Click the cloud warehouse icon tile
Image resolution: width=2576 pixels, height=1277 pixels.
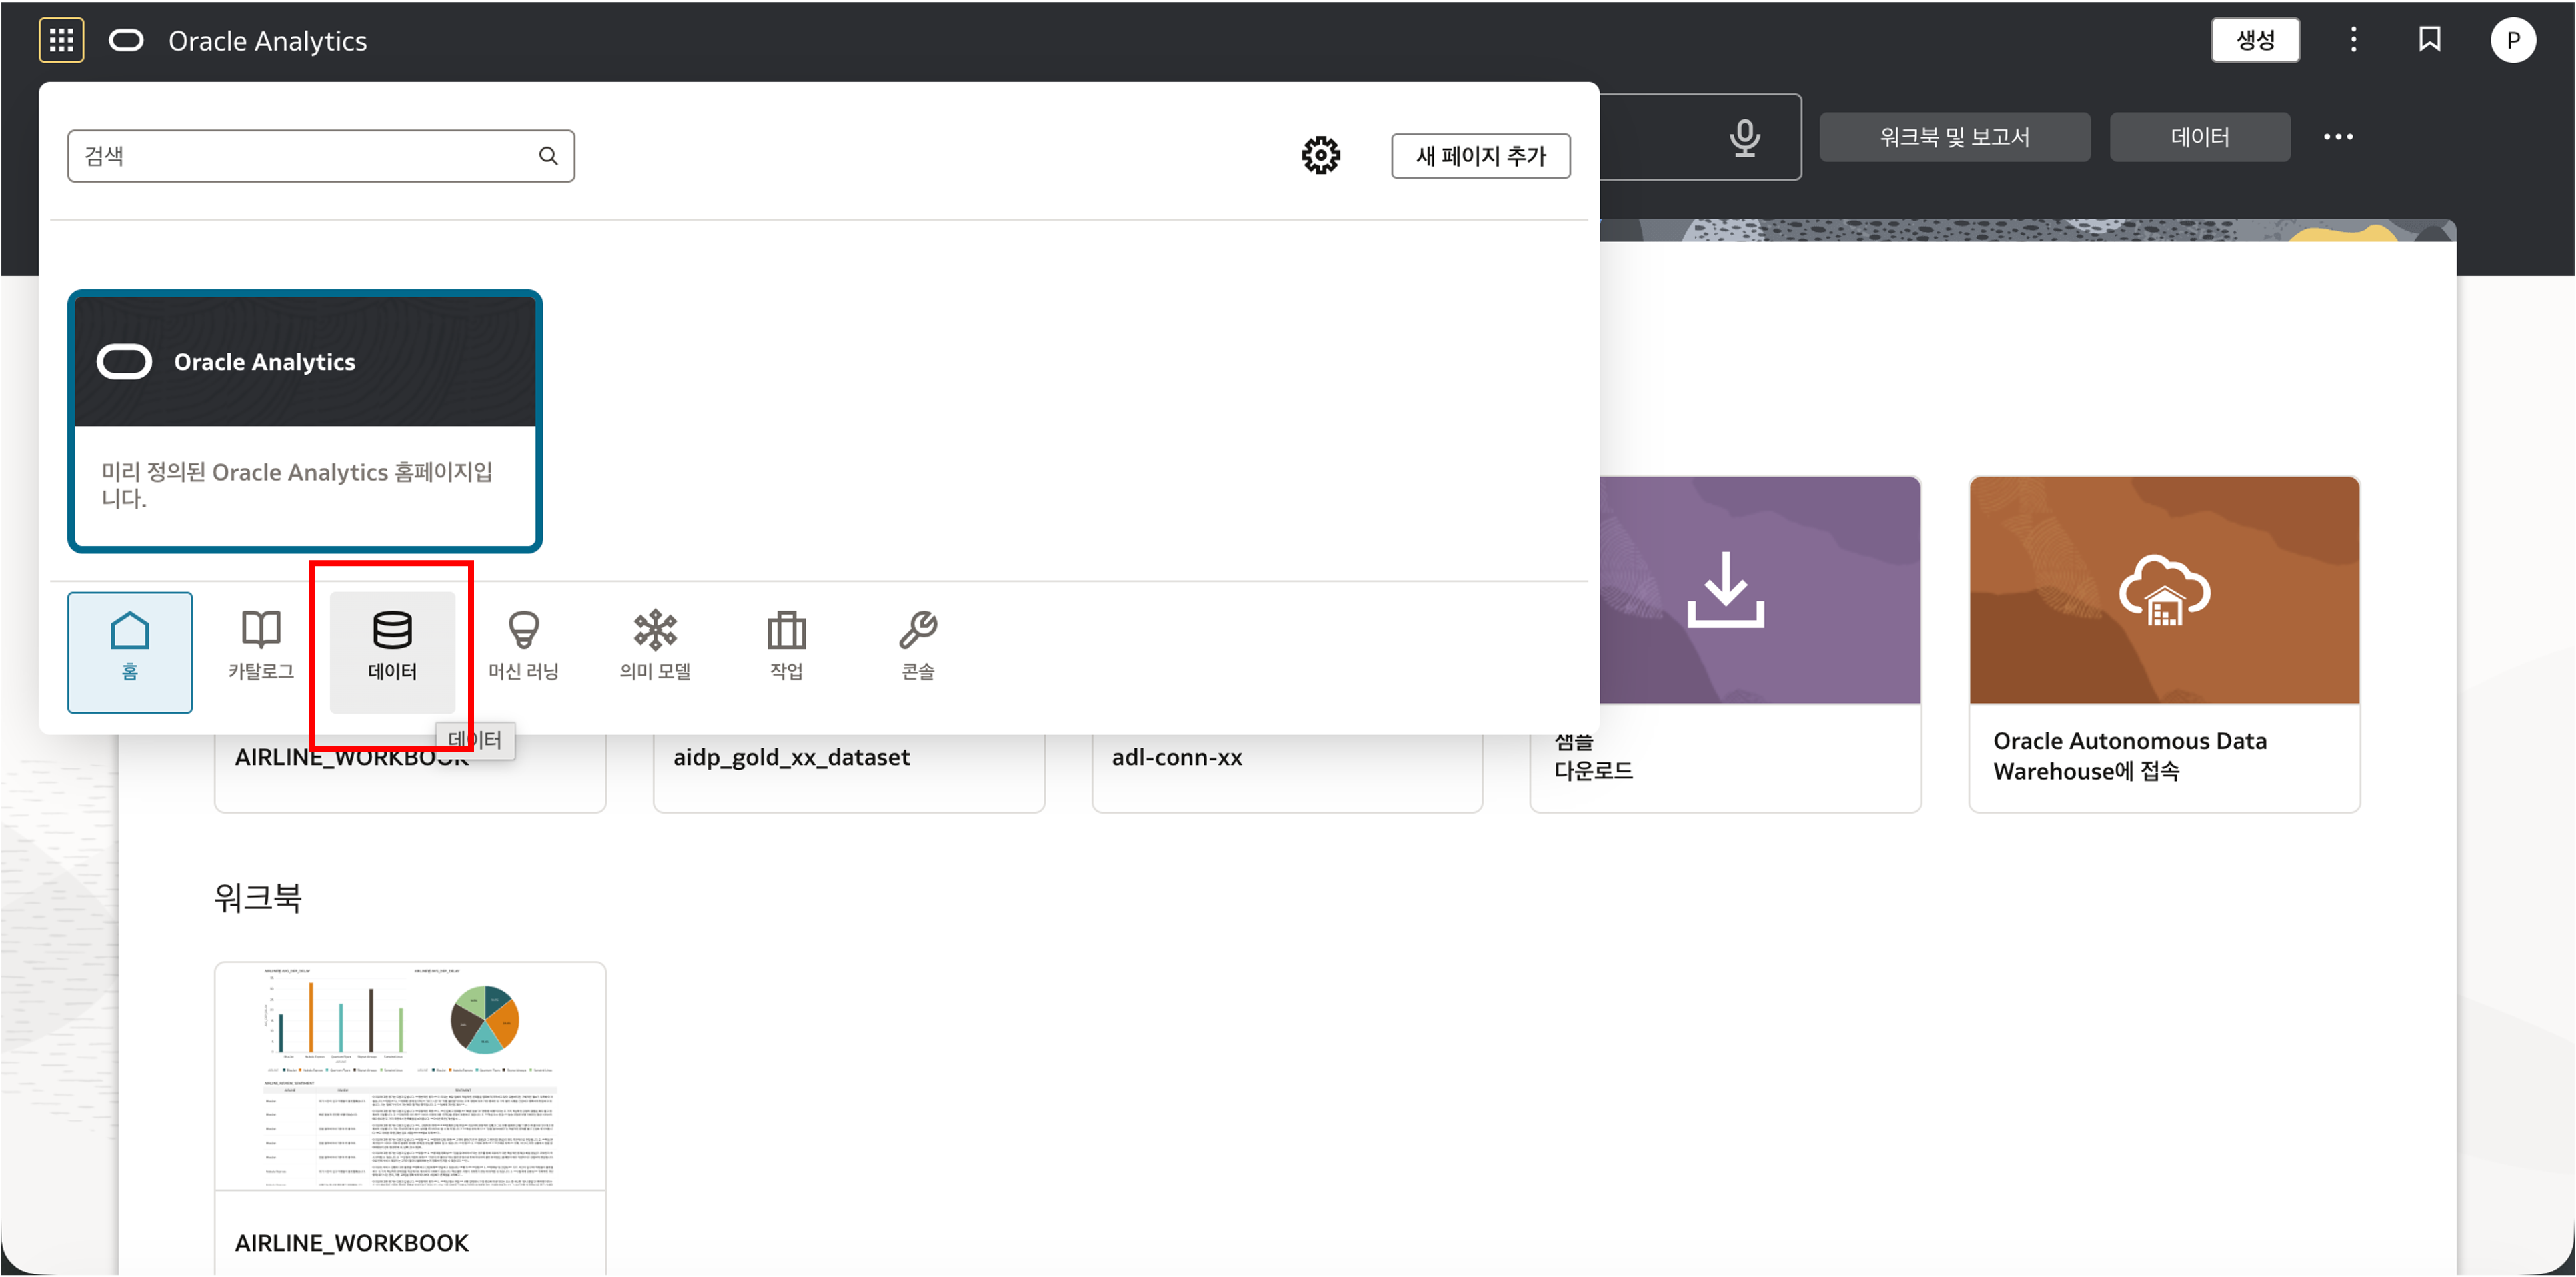click(x=2164, y=590)
